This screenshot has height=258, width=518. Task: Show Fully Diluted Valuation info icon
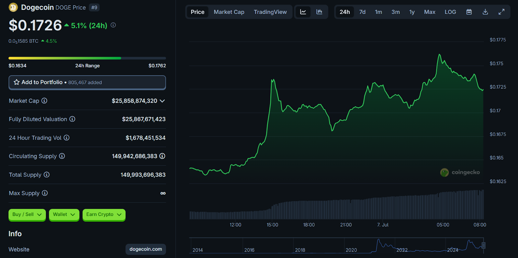(72, 119)
